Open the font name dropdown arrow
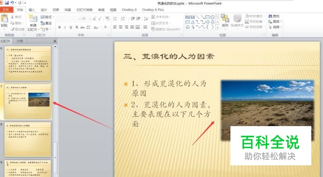The image size is (323, 177). (x=80, y=19)
